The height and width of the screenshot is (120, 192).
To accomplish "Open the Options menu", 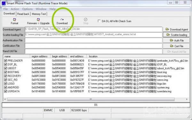I will (27, 9).
